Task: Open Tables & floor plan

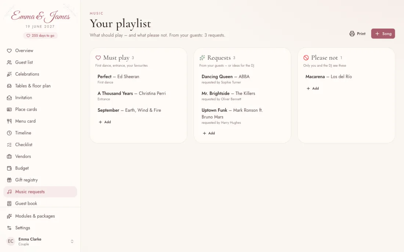Action: pyautogui.click(x=40, y=86)
